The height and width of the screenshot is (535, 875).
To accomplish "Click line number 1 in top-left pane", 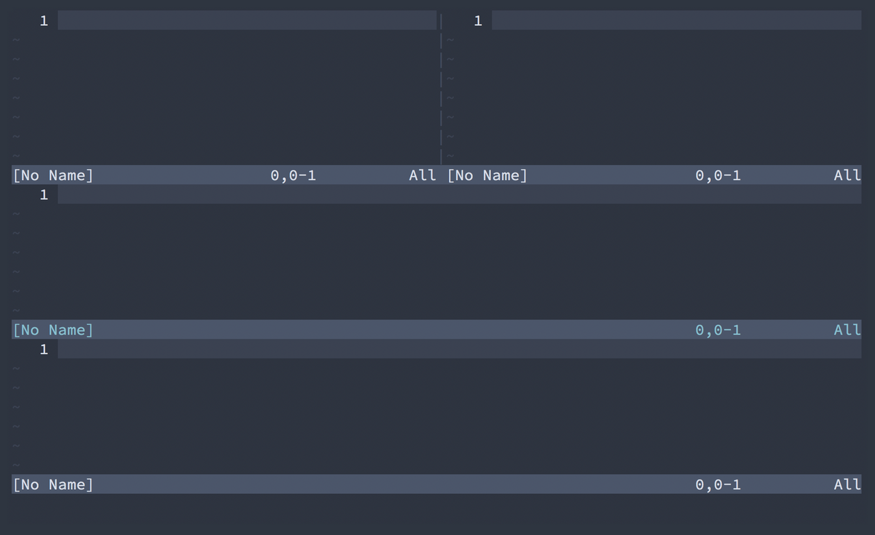I will [44, 21].
